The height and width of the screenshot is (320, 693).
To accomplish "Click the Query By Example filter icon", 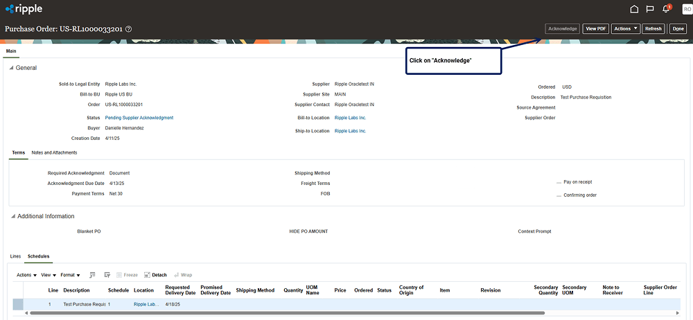I will coord(92,275).
